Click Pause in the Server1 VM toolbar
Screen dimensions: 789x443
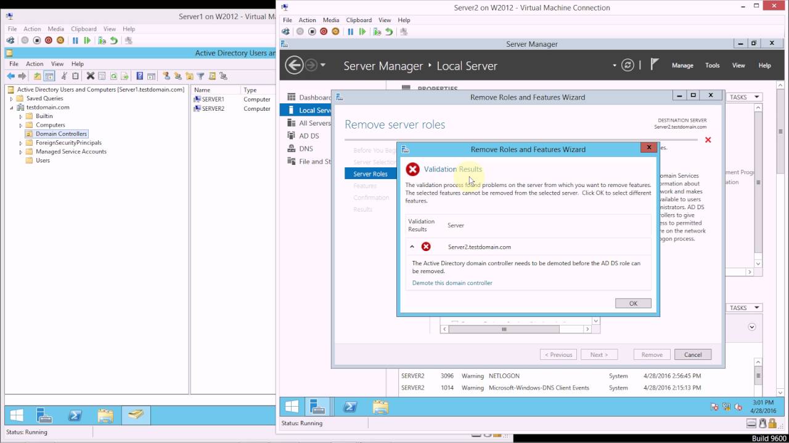[x=75, y=40]
